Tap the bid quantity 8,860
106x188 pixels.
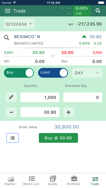tap(9, 52)
